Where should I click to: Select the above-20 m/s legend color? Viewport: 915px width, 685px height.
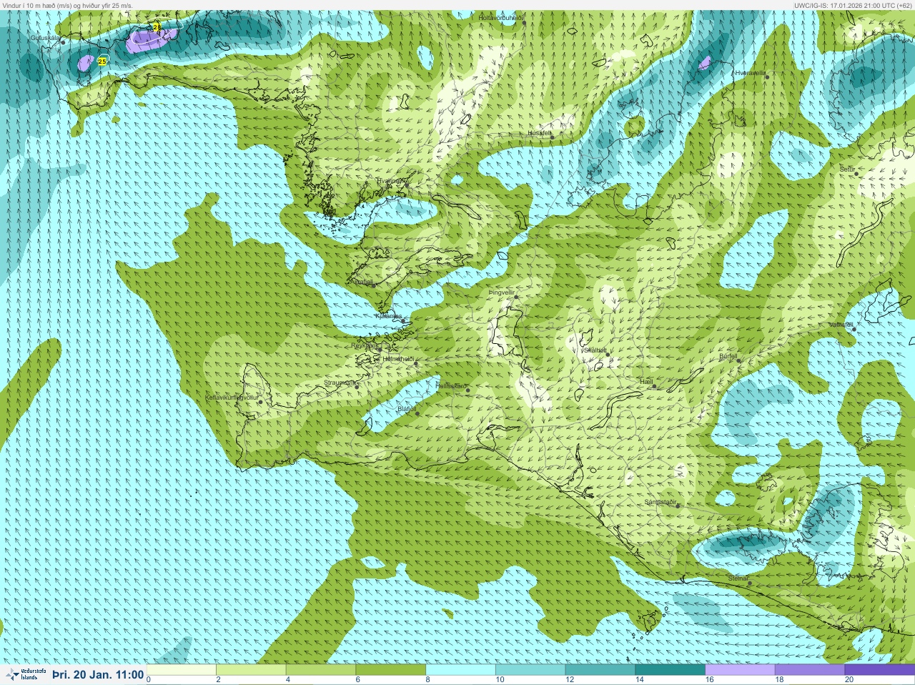point(879,670)
